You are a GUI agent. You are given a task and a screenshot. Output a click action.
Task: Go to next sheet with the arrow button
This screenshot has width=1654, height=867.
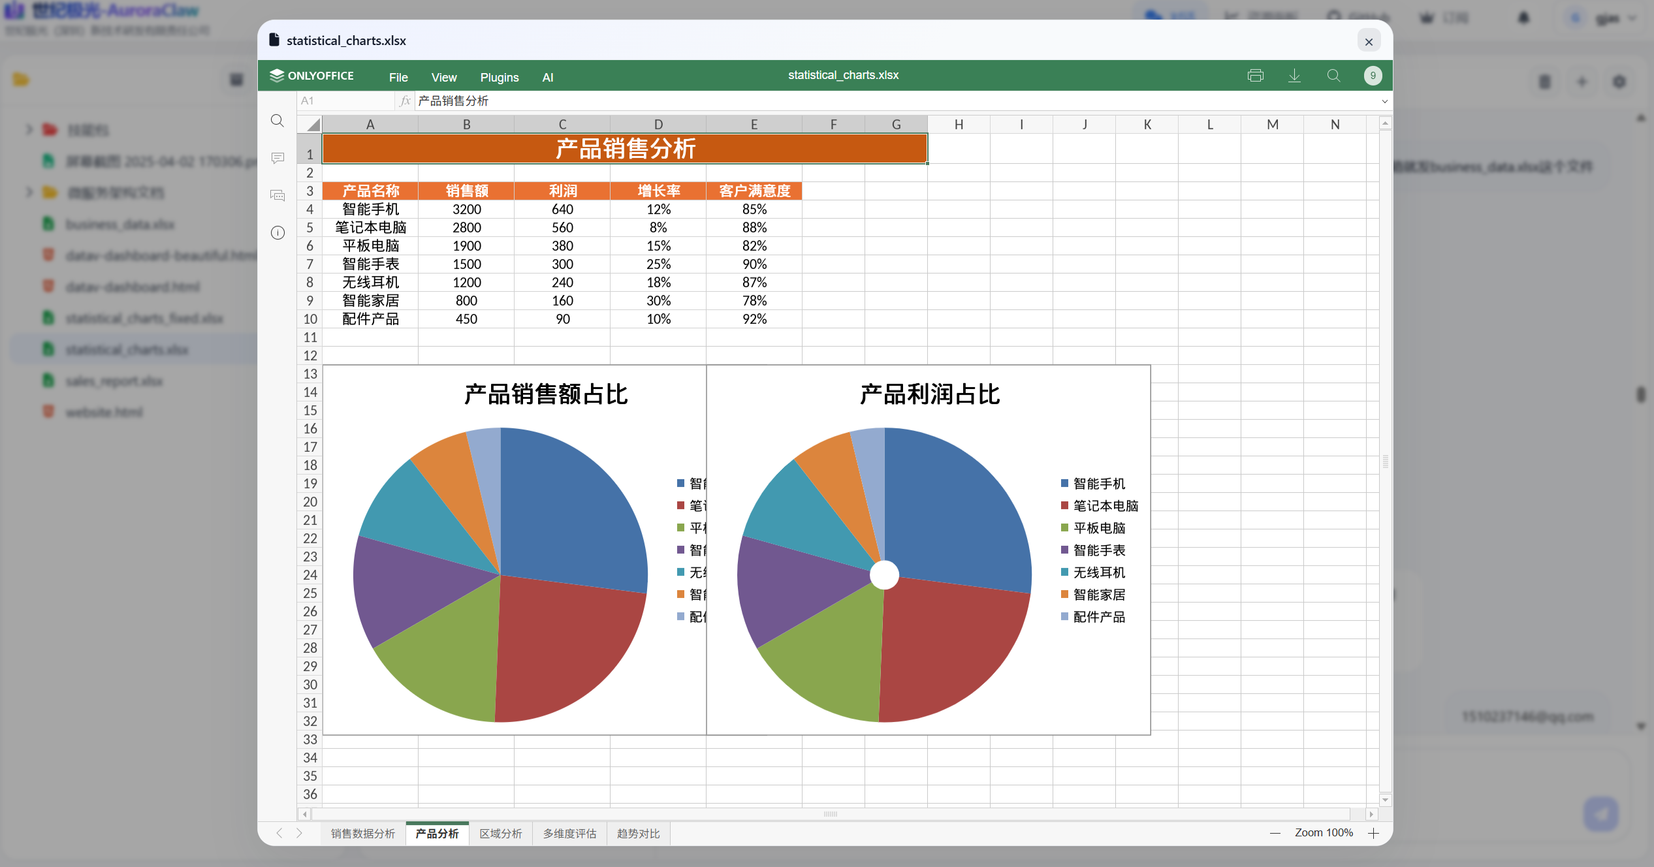pos(300,833)
